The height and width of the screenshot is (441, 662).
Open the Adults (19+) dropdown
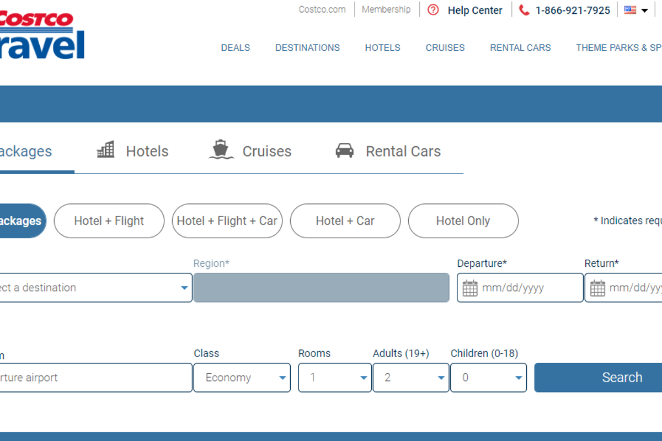point(410,378)
